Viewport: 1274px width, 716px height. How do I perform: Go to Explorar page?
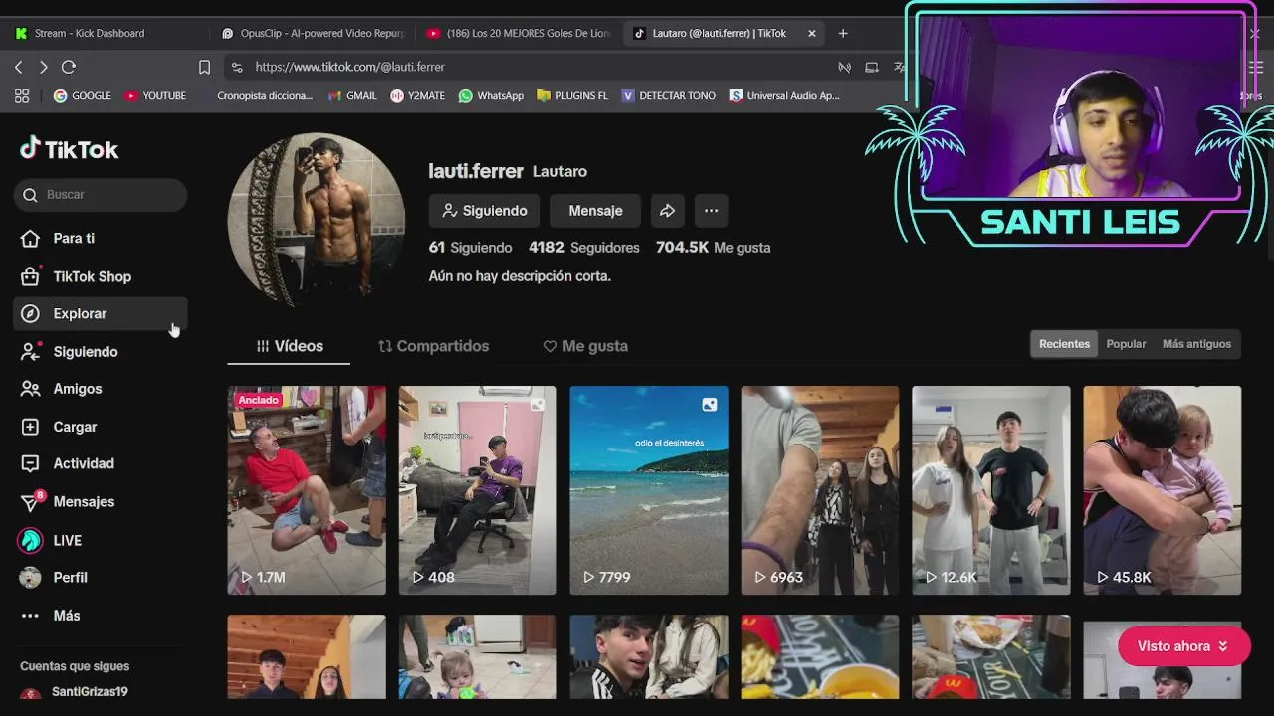coord(100,313)
